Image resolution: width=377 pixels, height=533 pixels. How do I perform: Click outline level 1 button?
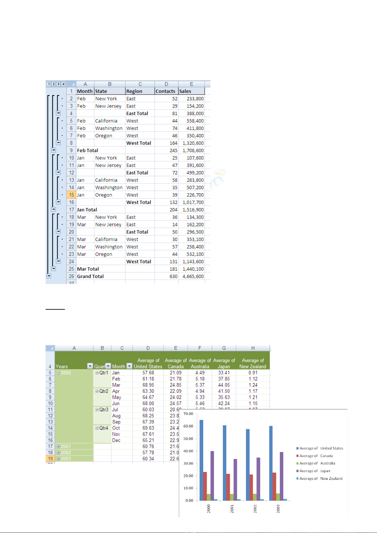pyautogui.click(x=49, y=84)
